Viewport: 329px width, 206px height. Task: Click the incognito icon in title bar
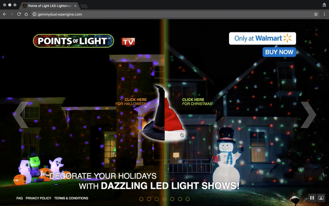click(324, 5)
